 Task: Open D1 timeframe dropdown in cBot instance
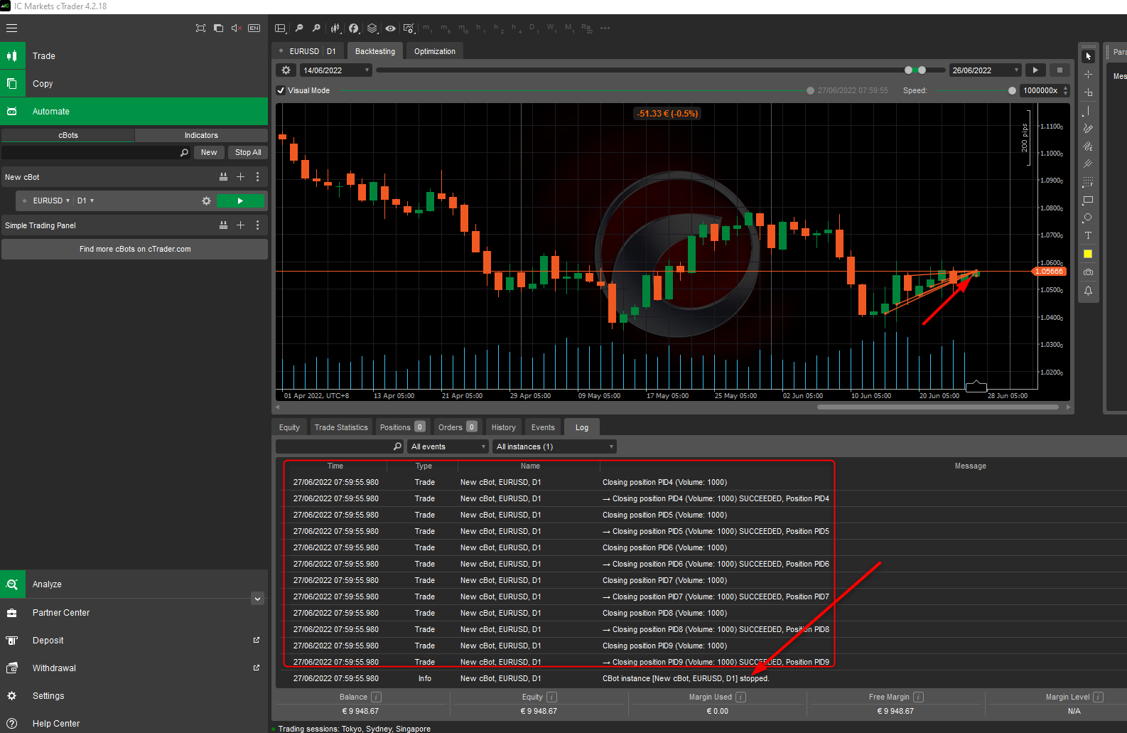(85, 201)
